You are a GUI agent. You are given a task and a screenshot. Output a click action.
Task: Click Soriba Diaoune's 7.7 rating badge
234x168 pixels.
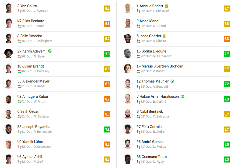[x=226, y=54]
